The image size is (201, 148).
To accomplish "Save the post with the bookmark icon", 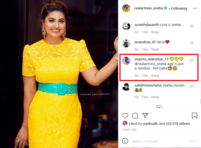I will click(194, 115).
